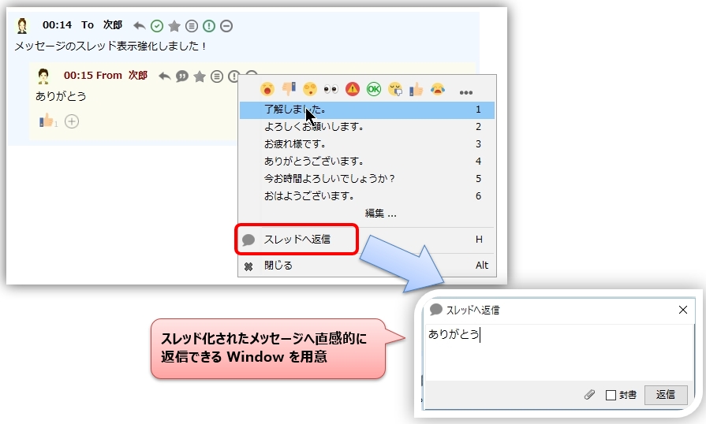This screenshot has width=706, height=424.
Task: Click the green checkmark icon on the 00:14 message
Action: [157, 26]
